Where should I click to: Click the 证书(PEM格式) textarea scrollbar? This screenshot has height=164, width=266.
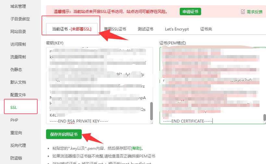(x=264, y=117)
